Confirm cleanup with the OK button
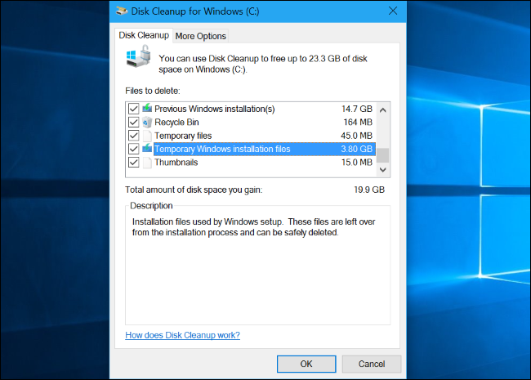Screen dimensions: 531x380 click(x=306, y=364)
